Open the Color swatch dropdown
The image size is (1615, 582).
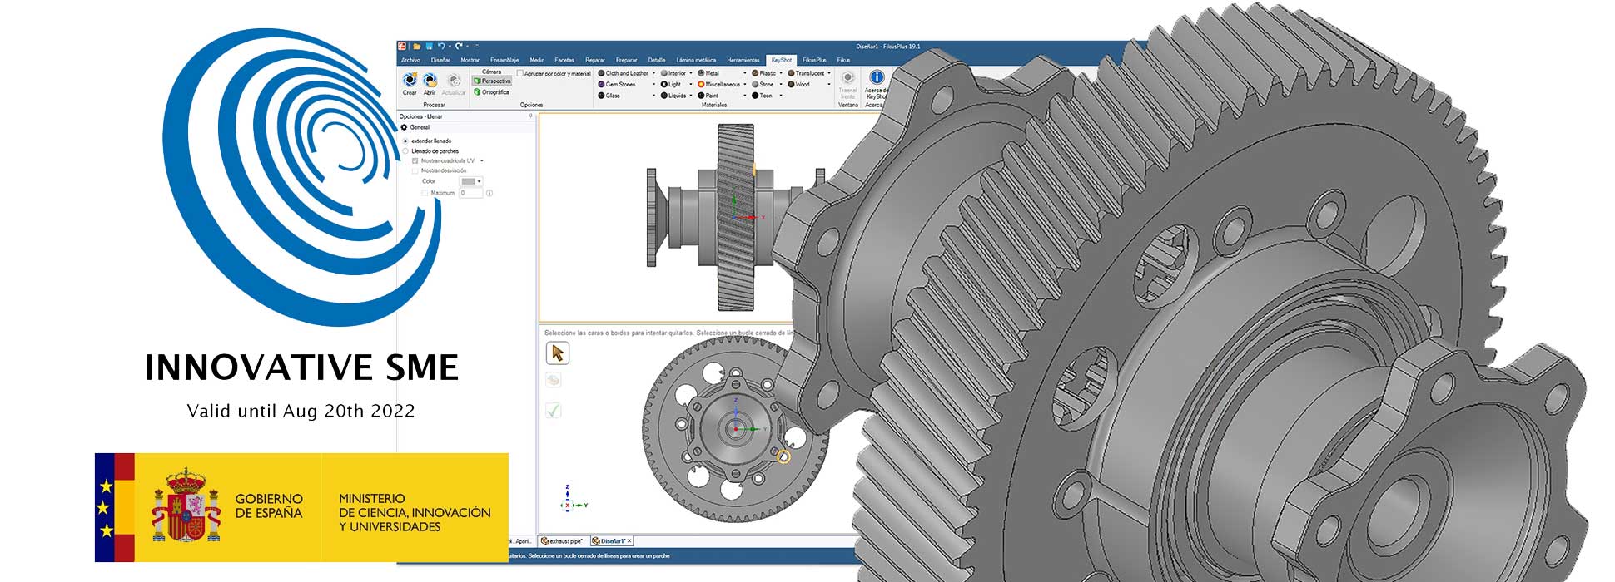point(471,181)
